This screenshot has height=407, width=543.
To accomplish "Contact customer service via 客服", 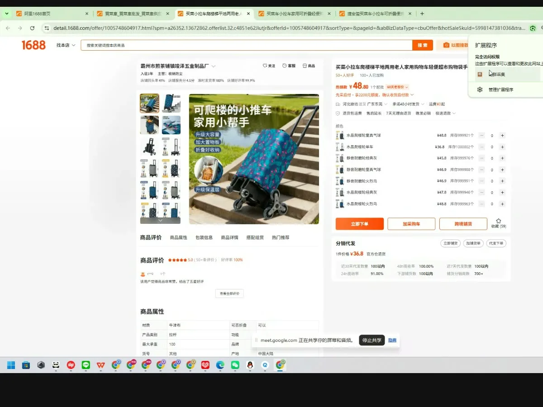I will (x=289, y=66).
